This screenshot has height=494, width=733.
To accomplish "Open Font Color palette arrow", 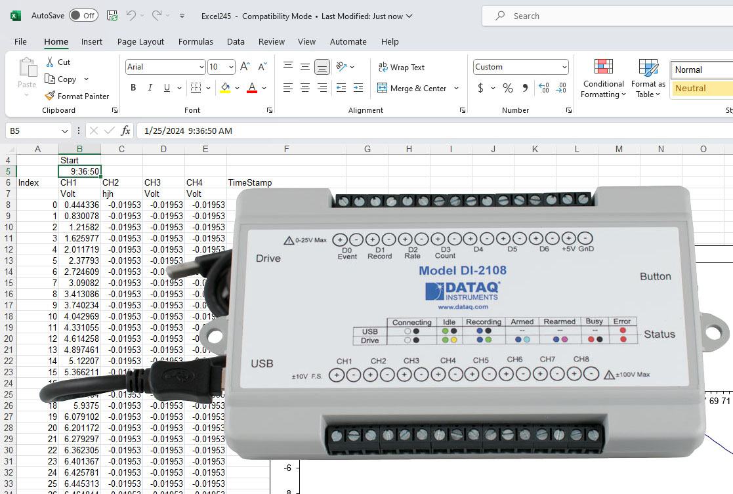I will pyautogui.click(x=264, y=88).
